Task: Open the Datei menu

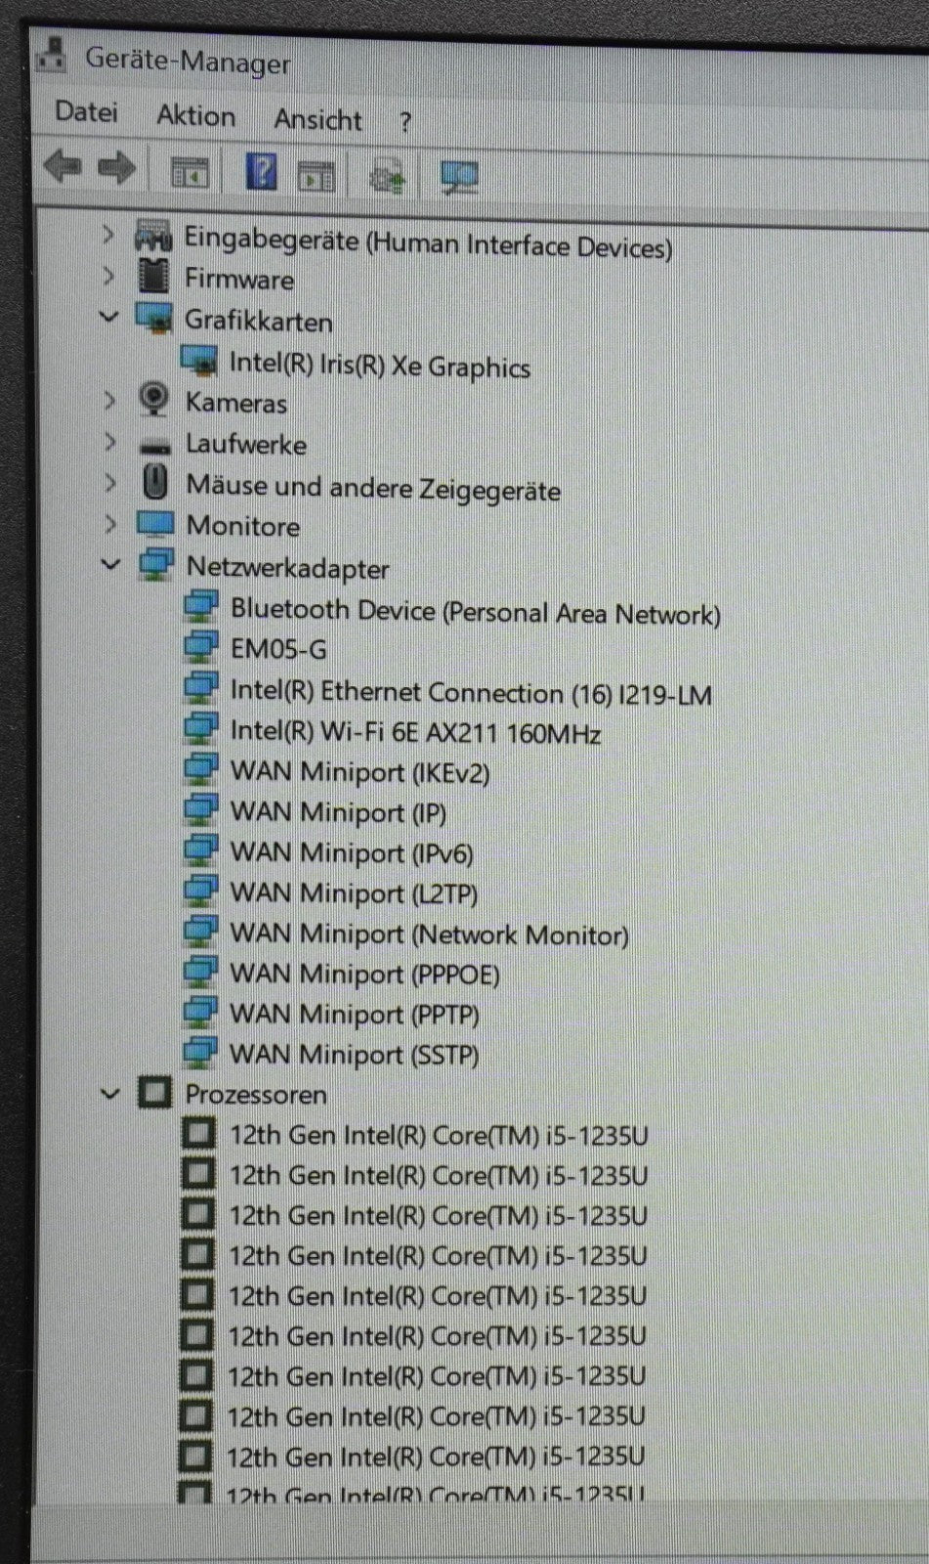Action: coord(86,111)
